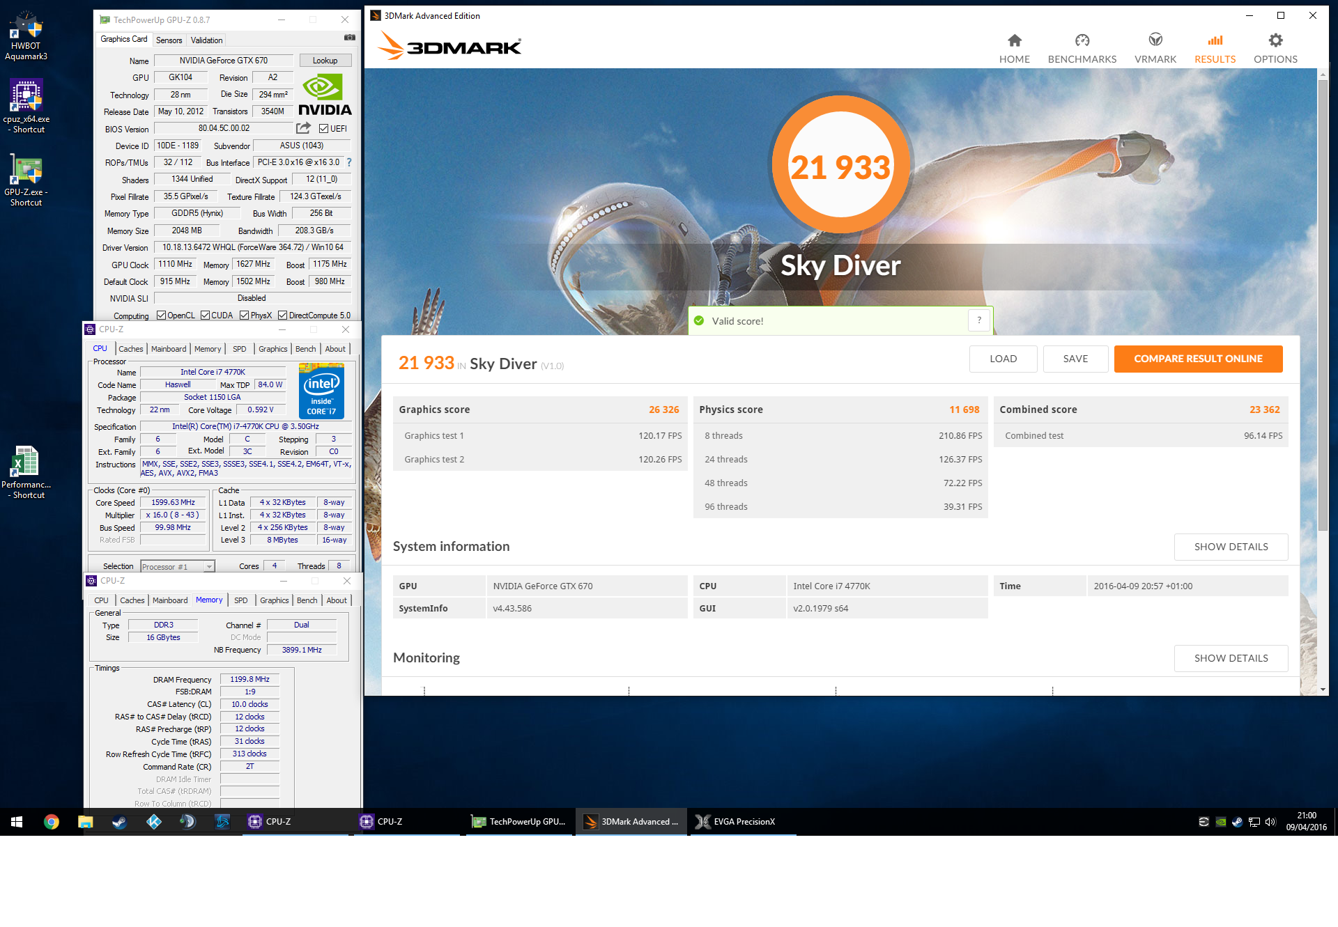Screen dimensions: 1338x927
Task: Switch to the GPU-Z Sensors tab
Action: pos(169,40)
